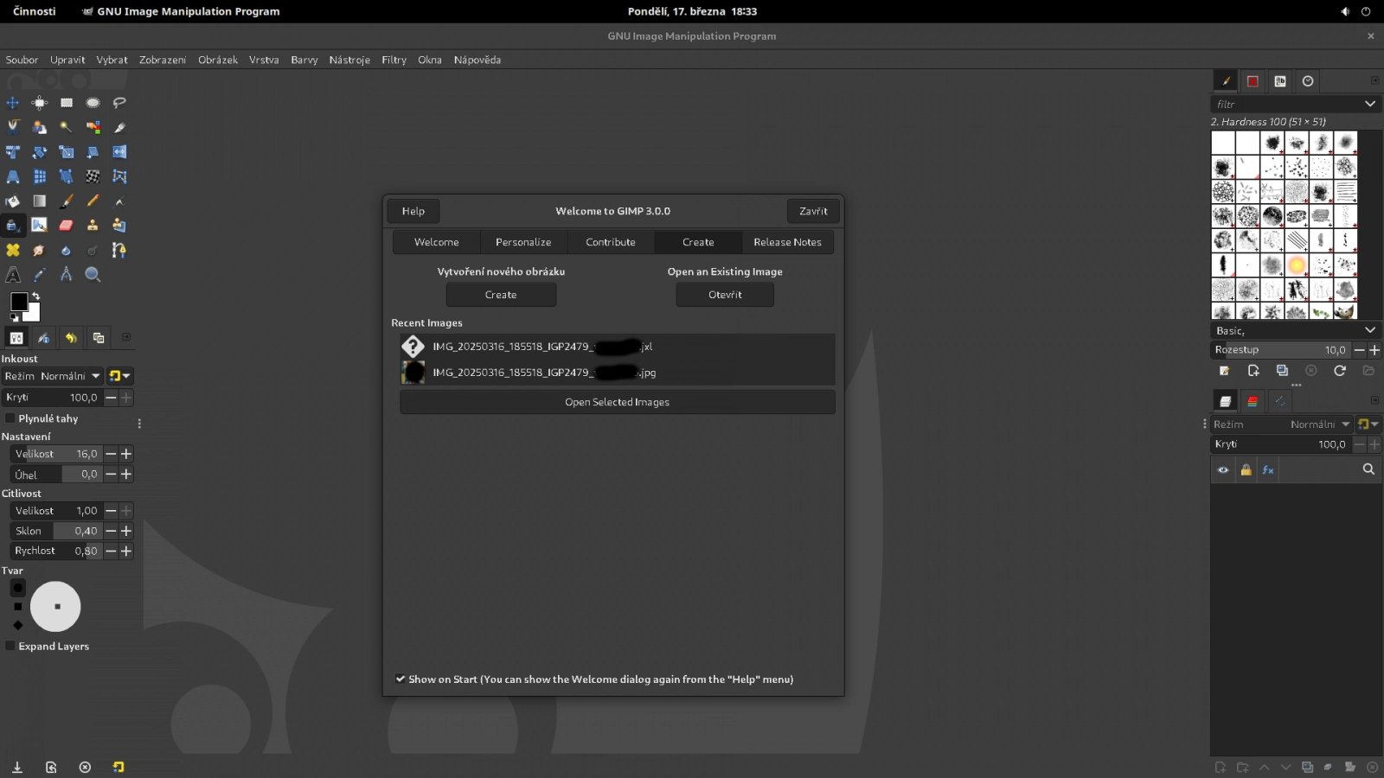Enable the Expand Layers checkbox
The image size is (1384, 778).
10,646
